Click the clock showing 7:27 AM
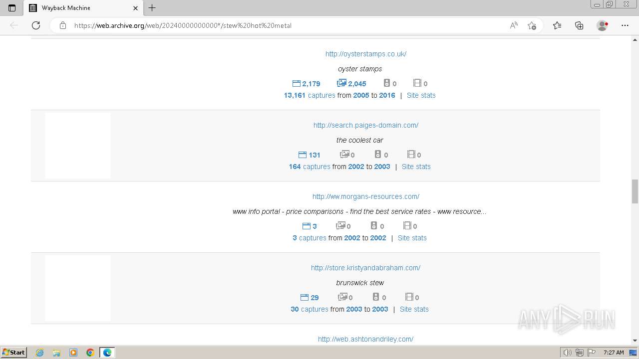 click(x=614, y=353)
